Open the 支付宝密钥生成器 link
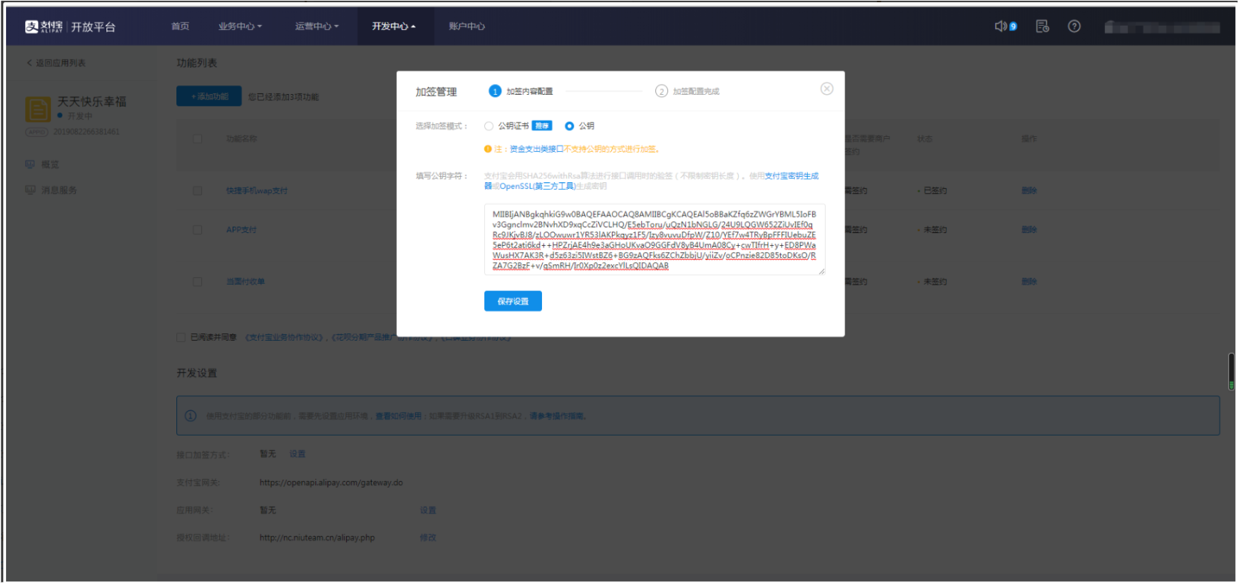 792,176
